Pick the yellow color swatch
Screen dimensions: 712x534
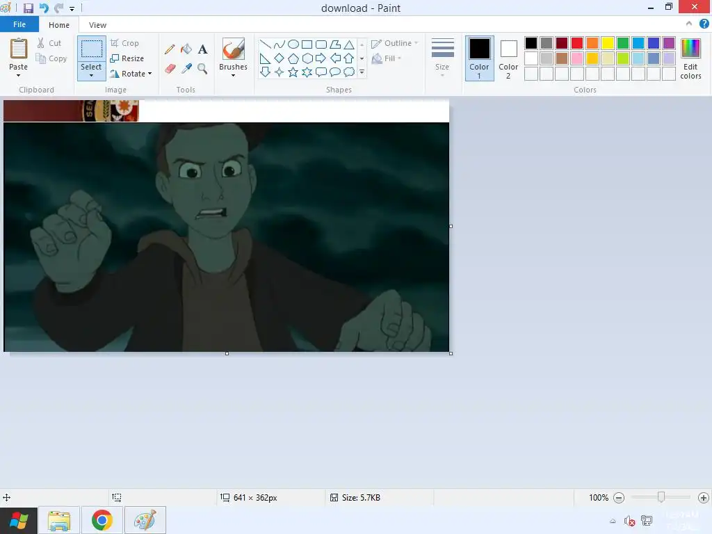(x=608, y=43)
